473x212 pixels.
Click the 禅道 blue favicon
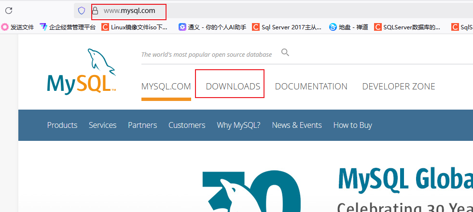(x=333, y=27)
